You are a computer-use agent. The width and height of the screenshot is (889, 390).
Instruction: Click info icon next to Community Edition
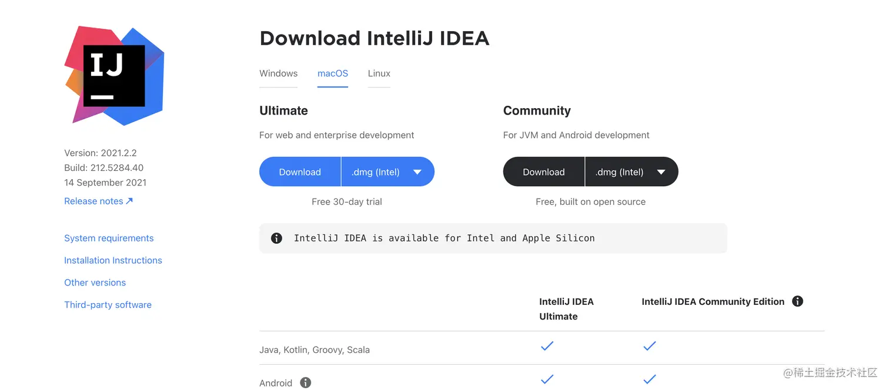pyautogui.click(x=797, y=301)
